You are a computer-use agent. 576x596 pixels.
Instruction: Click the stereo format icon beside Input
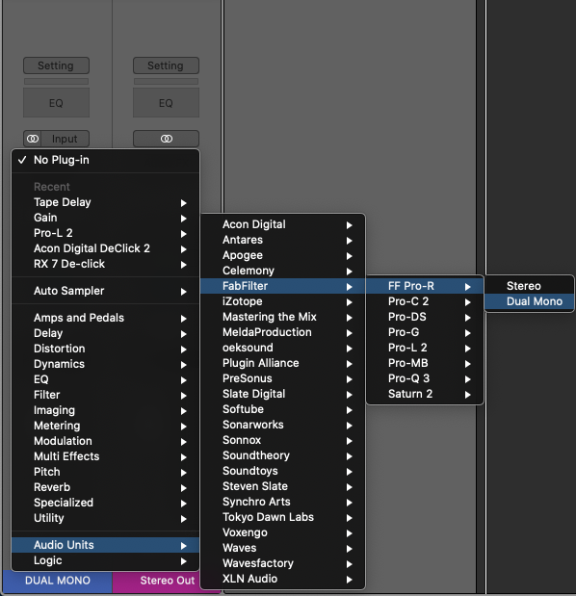tap(33, 139)
